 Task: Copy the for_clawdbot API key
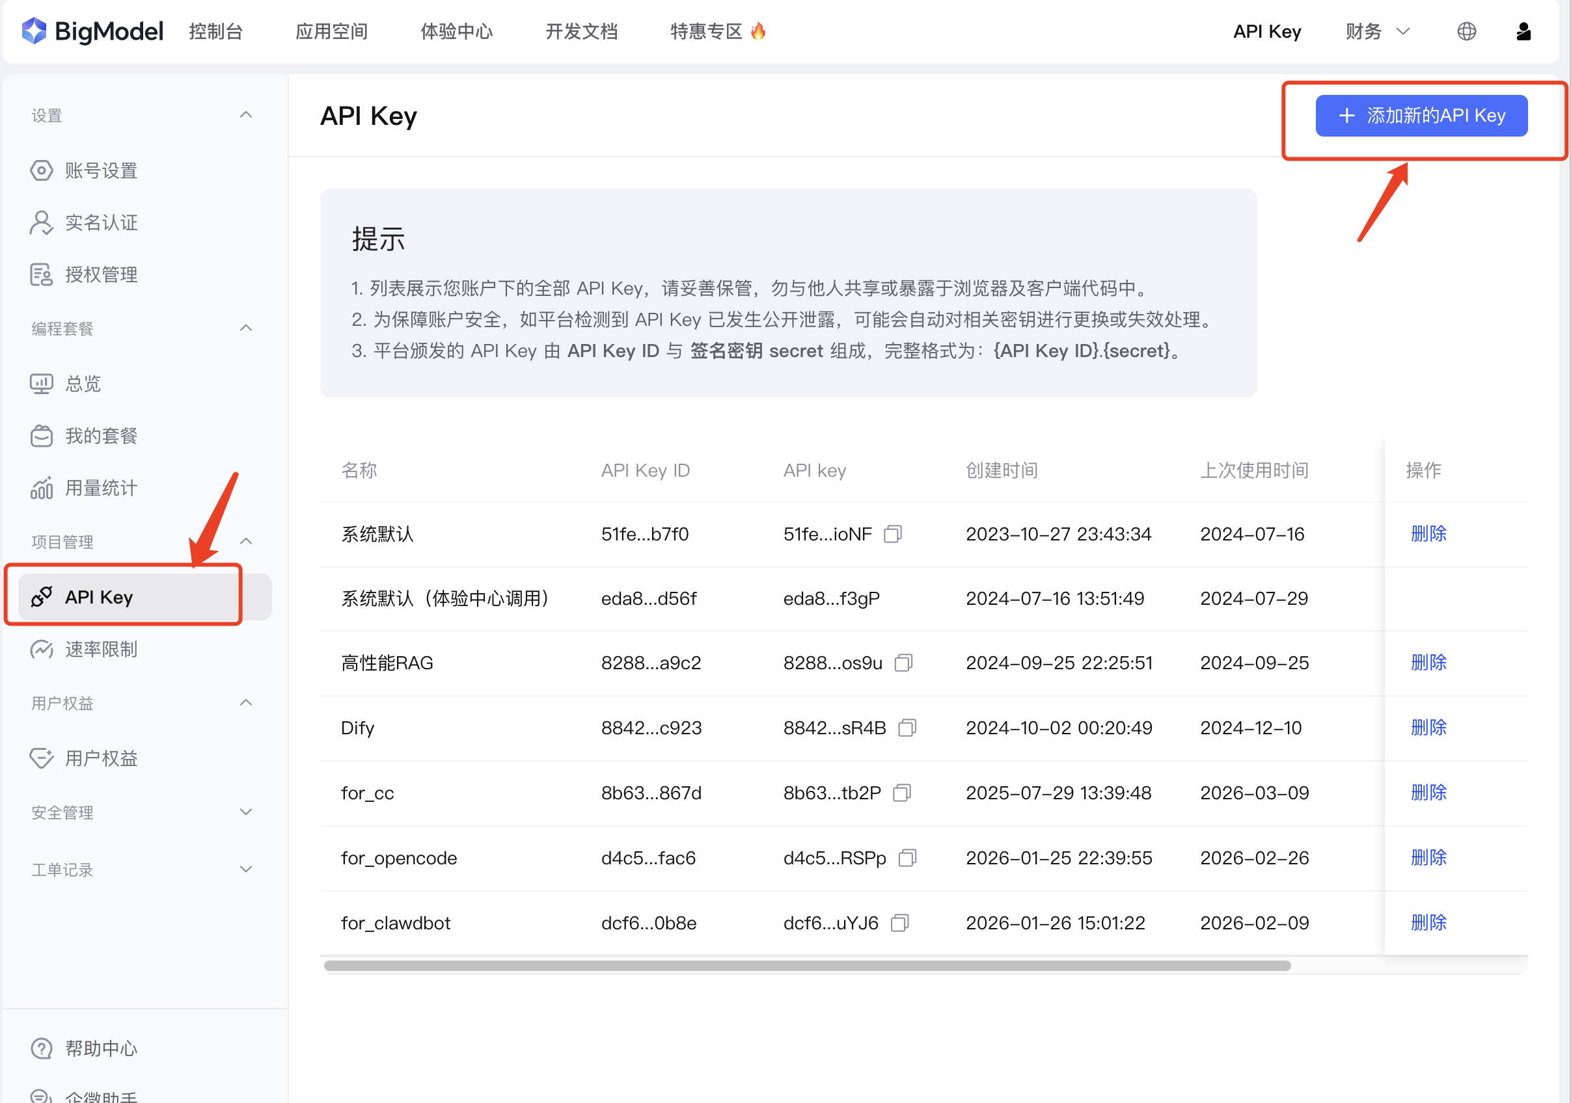click(x=900, y=922)
